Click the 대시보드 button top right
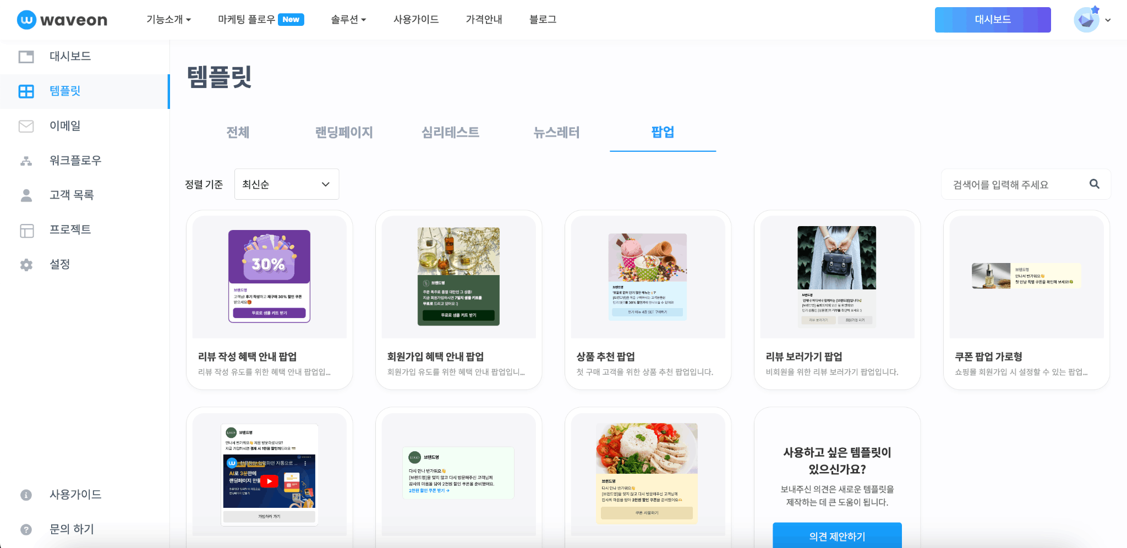Screen dimensions: 1127x548 click(992, 19)
